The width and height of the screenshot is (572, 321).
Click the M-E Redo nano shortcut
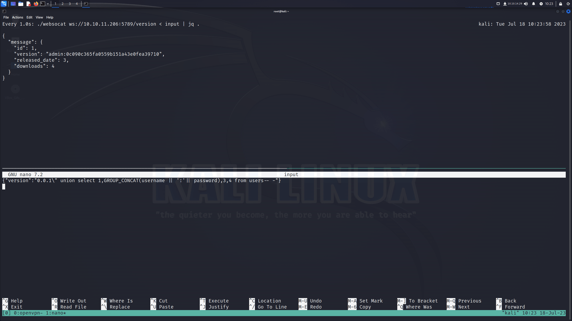click(x=310, y=307)
